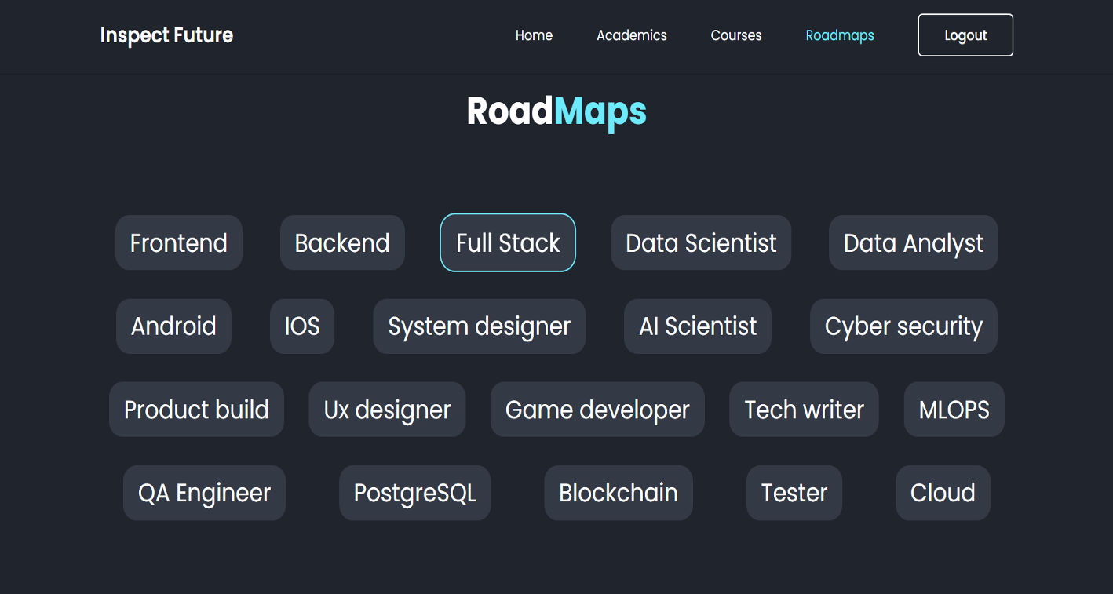Choose the Blockchain roadmap
The image size is (1113, 594).
click(x=619, y=492)
